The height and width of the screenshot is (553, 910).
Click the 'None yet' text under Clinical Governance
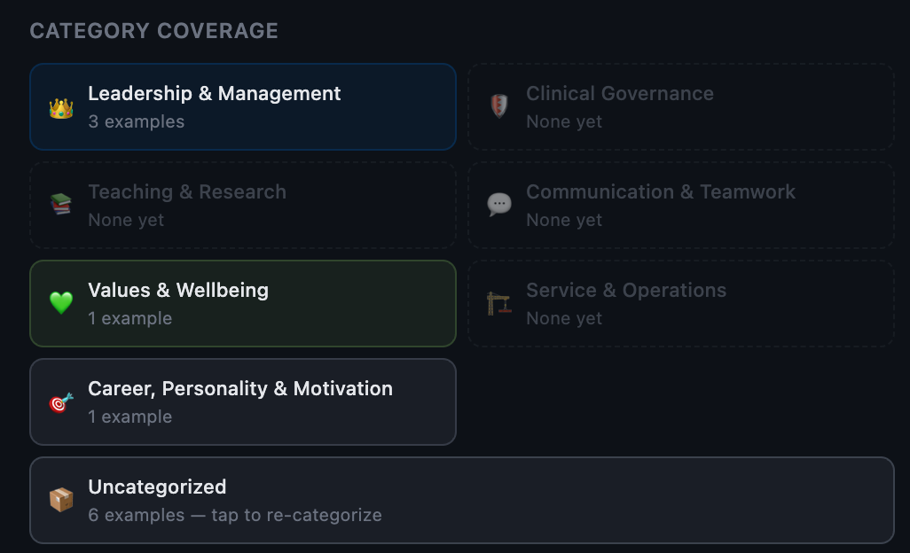(x=565, y=121)
